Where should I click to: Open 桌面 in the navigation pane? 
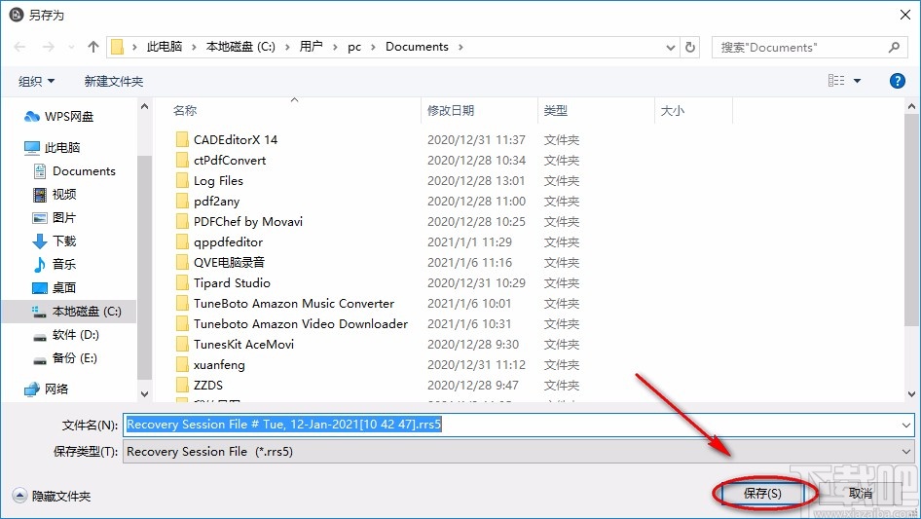pos(55,288)
